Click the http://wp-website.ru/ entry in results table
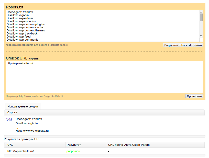The height and width of the screenshot is (158, 209). pyautogui.click(x=20, y=151)
